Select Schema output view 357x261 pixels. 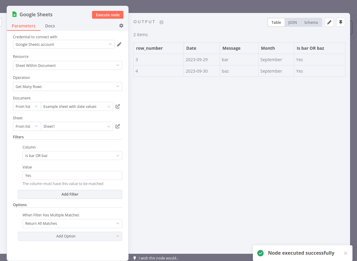point(311,22)
